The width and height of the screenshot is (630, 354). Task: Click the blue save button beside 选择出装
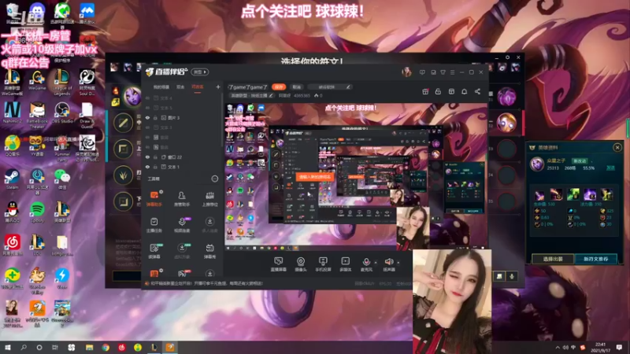596,259
